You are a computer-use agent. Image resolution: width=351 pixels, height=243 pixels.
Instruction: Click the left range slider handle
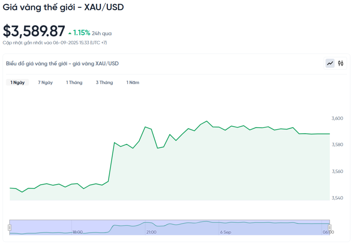pos(9,227)
